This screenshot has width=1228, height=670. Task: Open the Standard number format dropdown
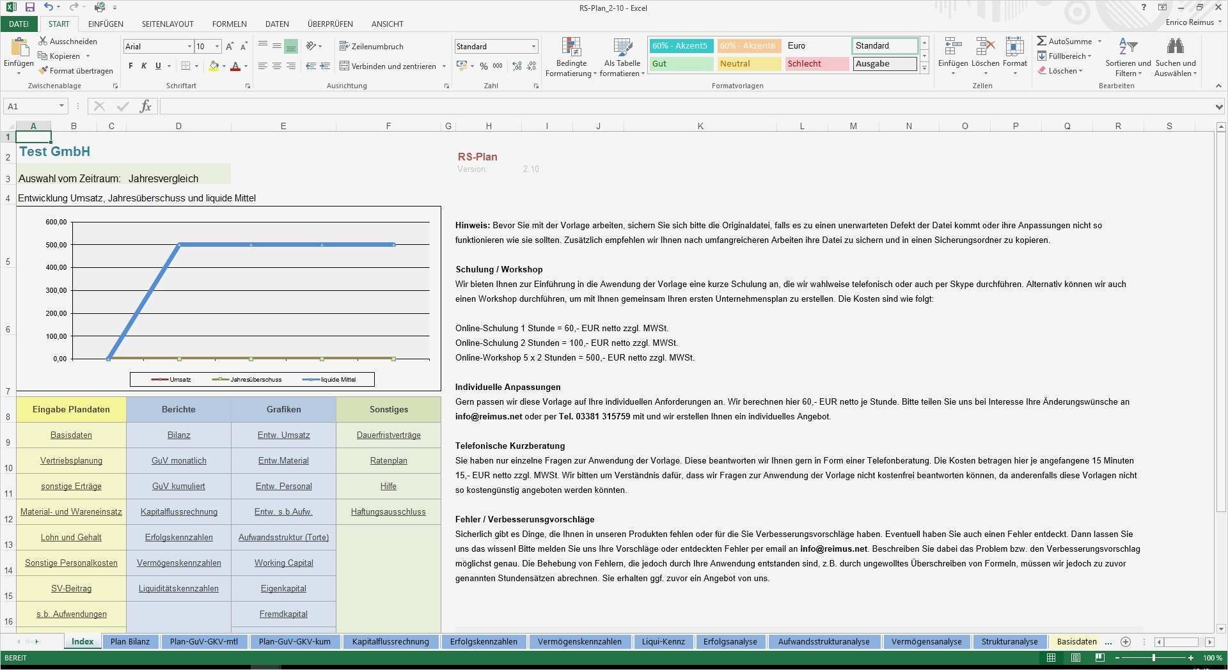pos(533,46)
